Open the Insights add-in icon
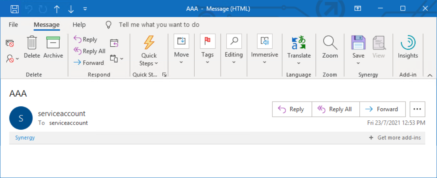Viewport: 437px width, 178px height. click(408, 42)
